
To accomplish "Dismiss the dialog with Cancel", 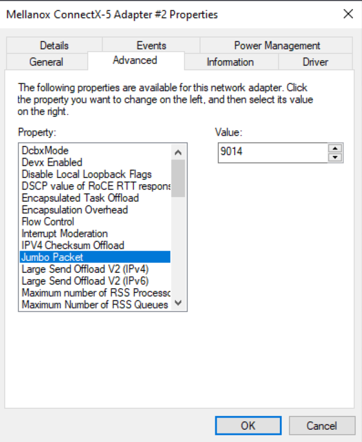I will click(x=322, y=426).
